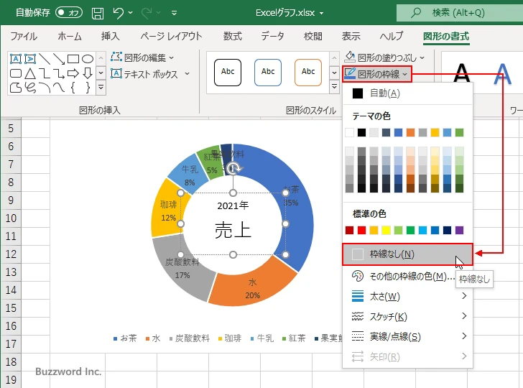The height and width of the screenshot is (388, 523).
Task: Select the elbow connector shape
Action: [45, 73]
